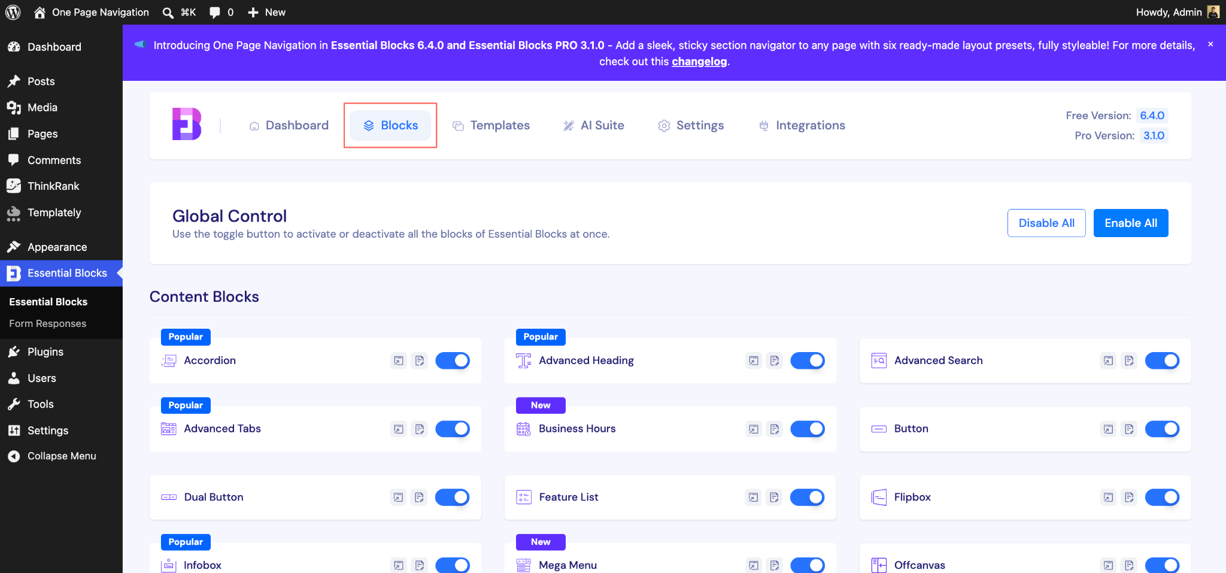1226x573 pixels.
Task: Open the Accordion documentation icon
Action: coord(420,360)
